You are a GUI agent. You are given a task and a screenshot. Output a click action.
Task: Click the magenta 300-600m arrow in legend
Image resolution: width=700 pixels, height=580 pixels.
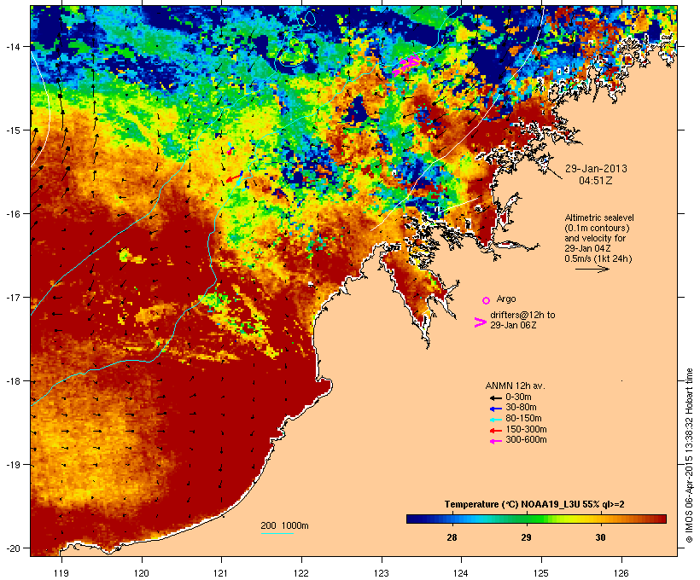coord(495,441)
